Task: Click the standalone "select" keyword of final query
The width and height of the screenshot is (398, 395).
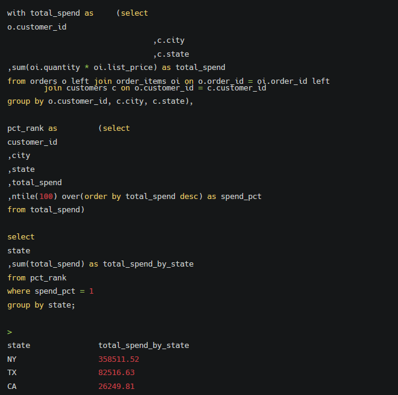Action: pos(21,237)
